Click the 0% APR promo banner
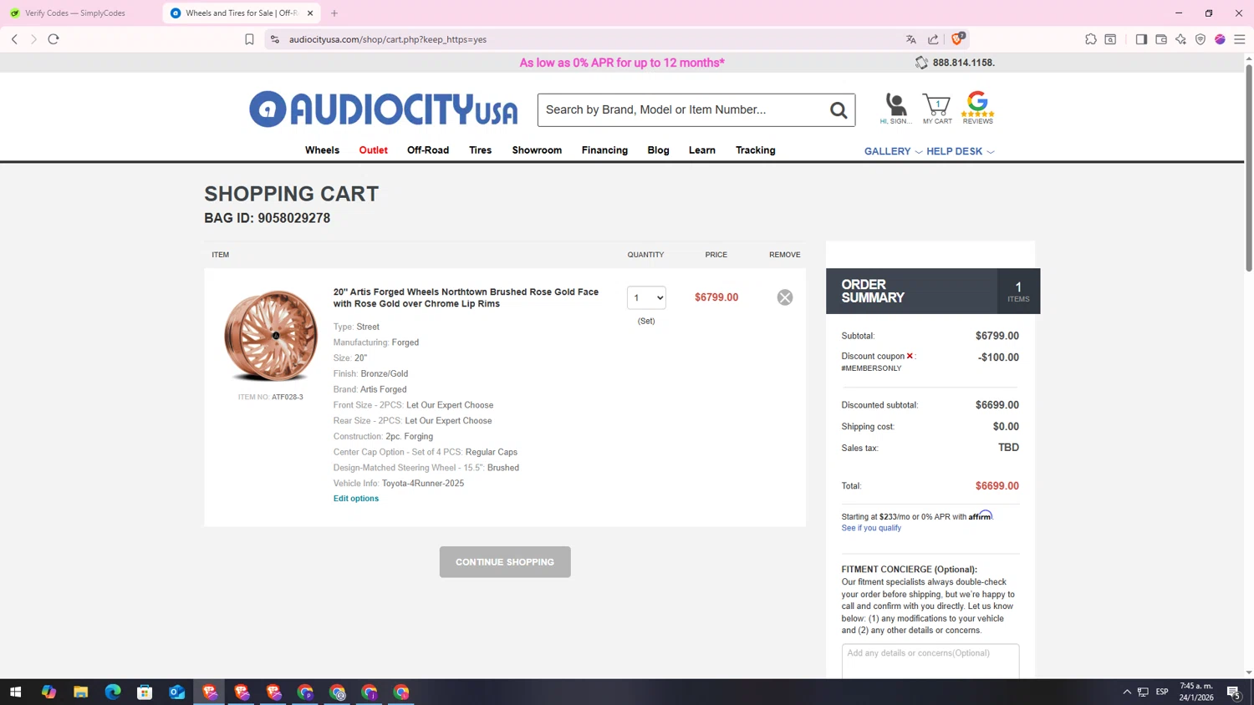 (x=622, y=63)
